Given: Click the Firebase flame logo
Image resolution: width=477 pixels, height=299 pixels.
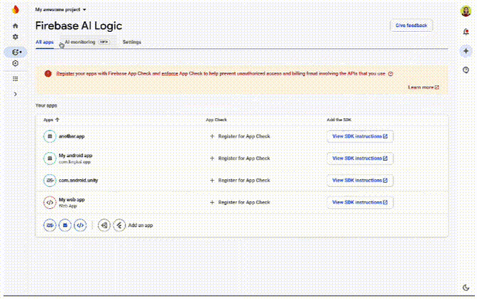Looking at the screenshot, I should (x=16, y=9).
